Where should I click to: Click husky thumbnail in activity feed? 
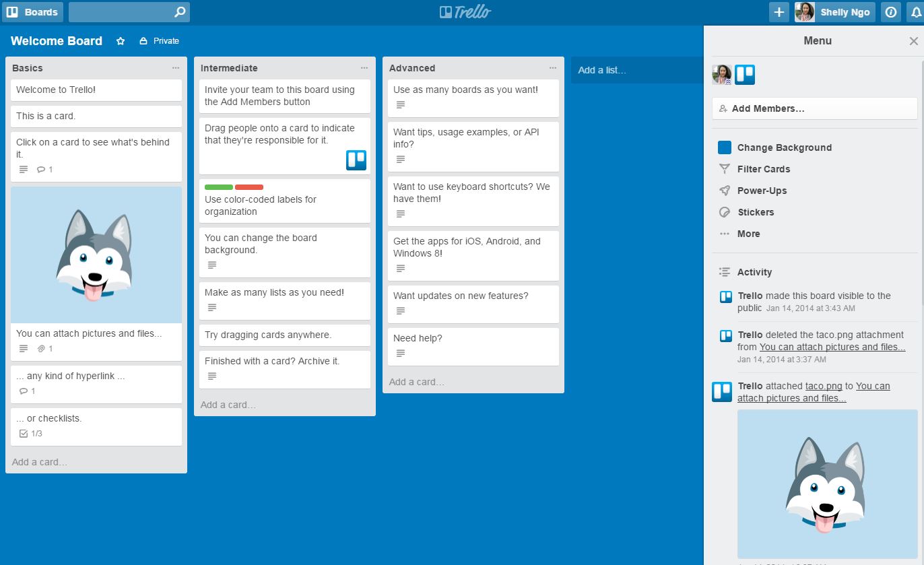(828, 484)
